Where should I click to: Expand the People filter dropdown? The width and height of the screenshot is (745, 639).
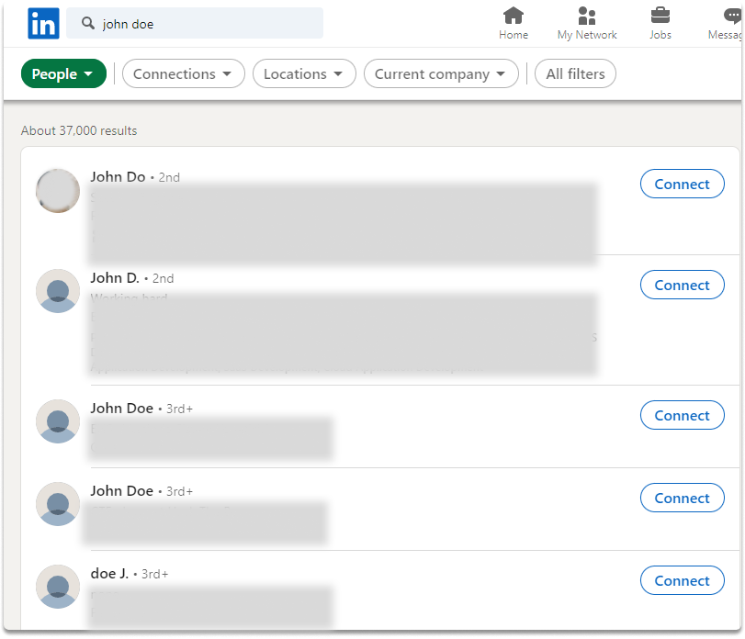tap(63, 73)
